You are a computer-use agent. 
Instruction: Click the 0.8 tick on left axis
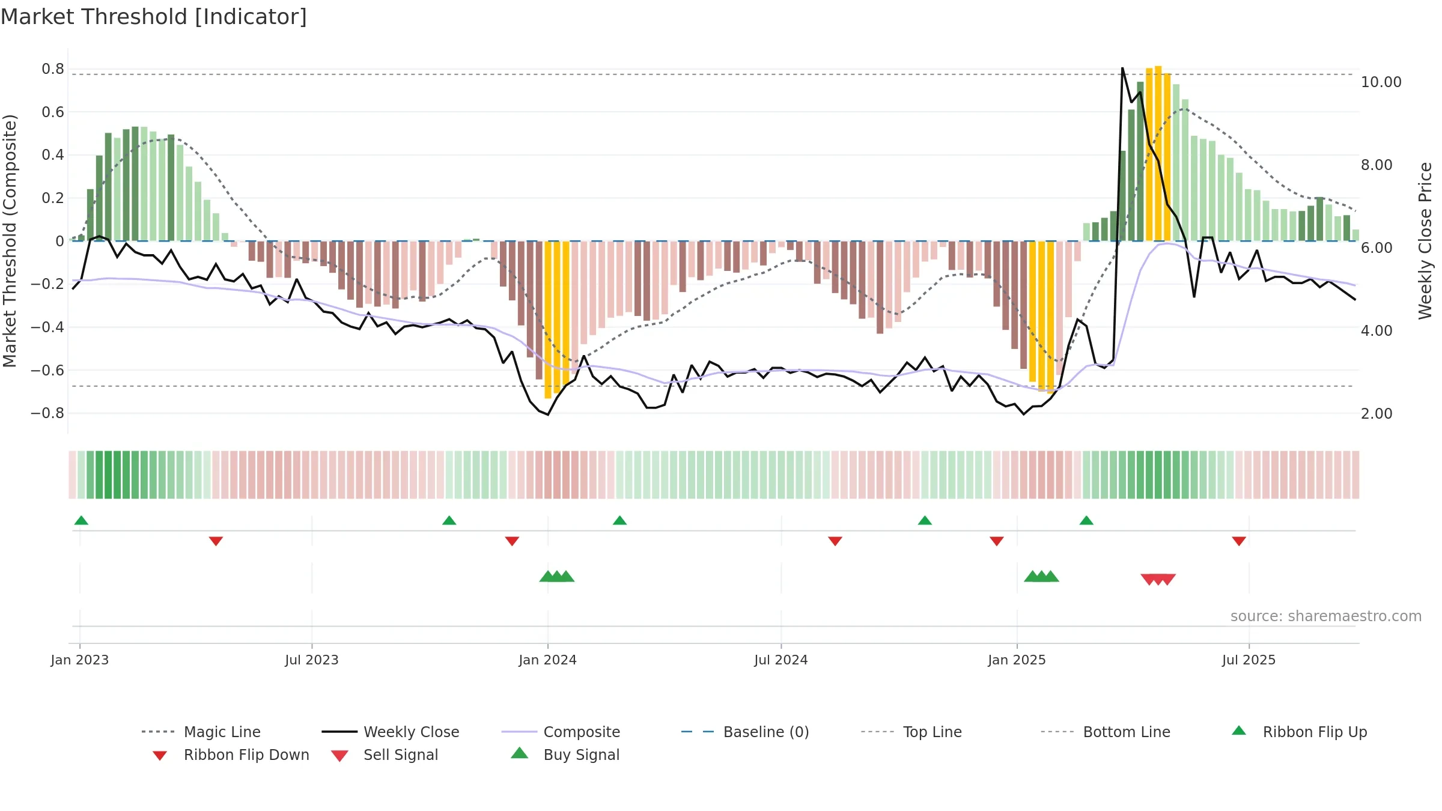click(53, 69)
